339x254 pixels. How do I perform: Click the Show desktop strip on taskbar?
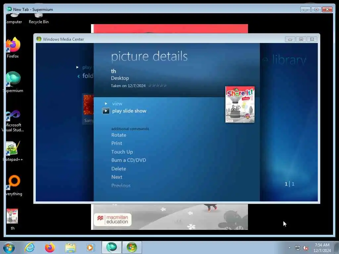tap(337, 247)
